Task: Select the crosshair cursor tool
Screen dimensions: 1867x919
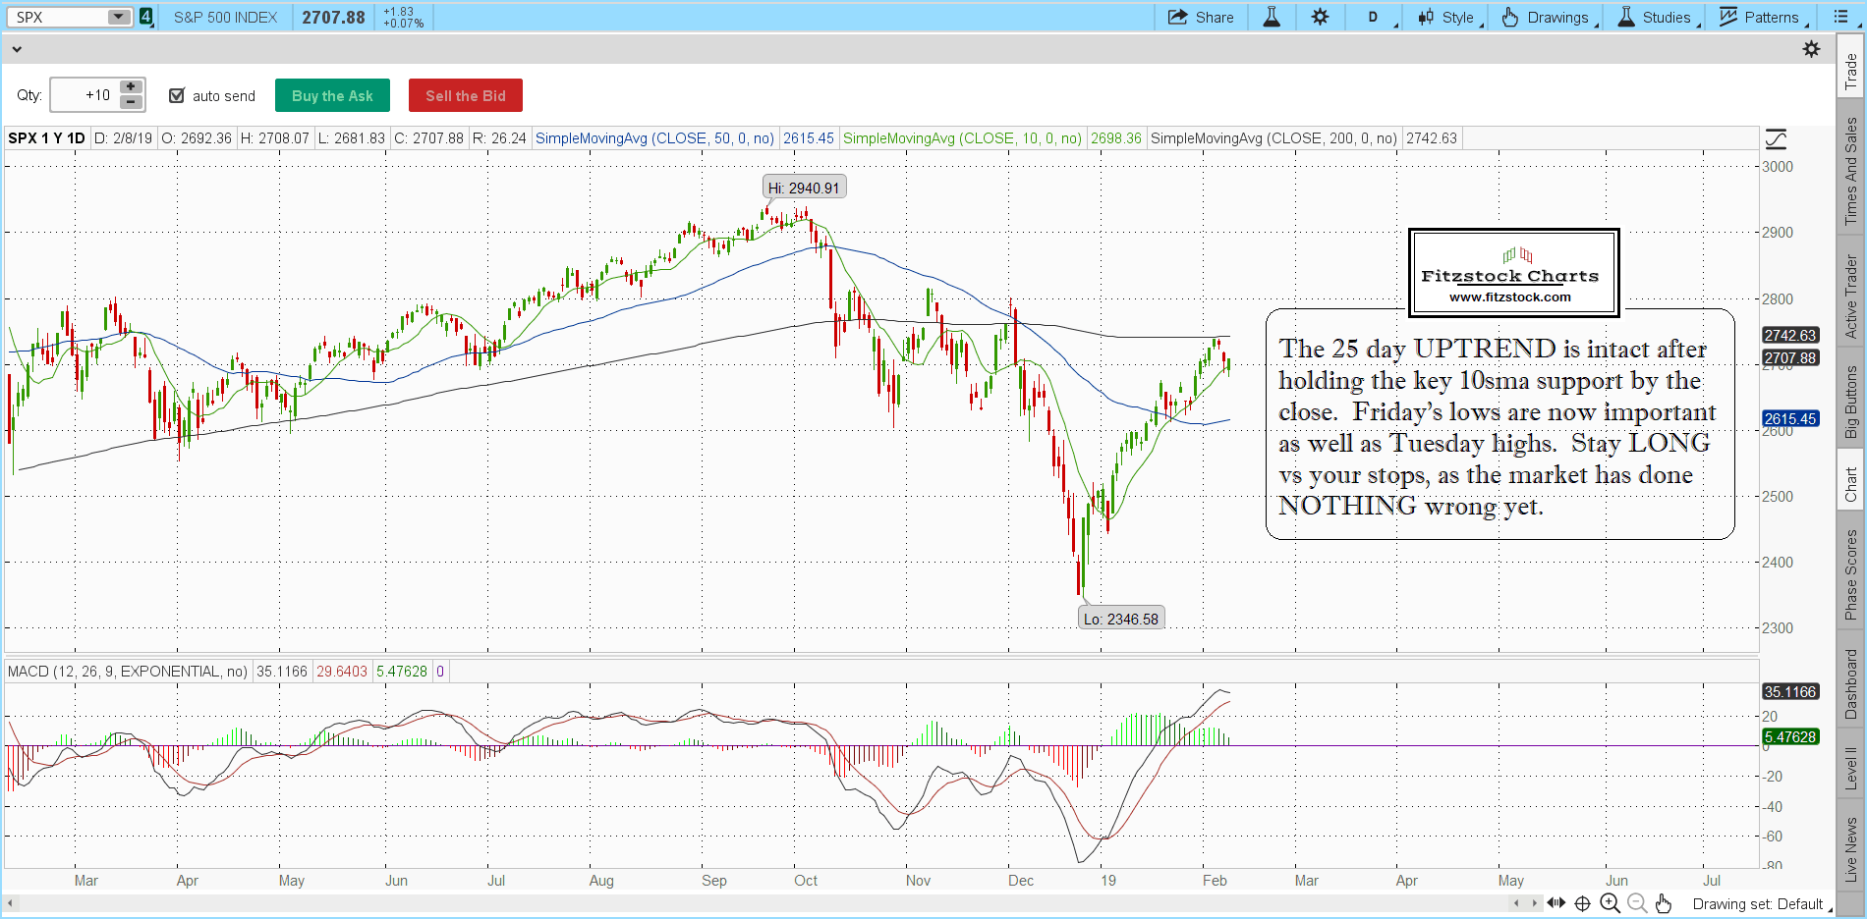Action: tap(1582, 903)
